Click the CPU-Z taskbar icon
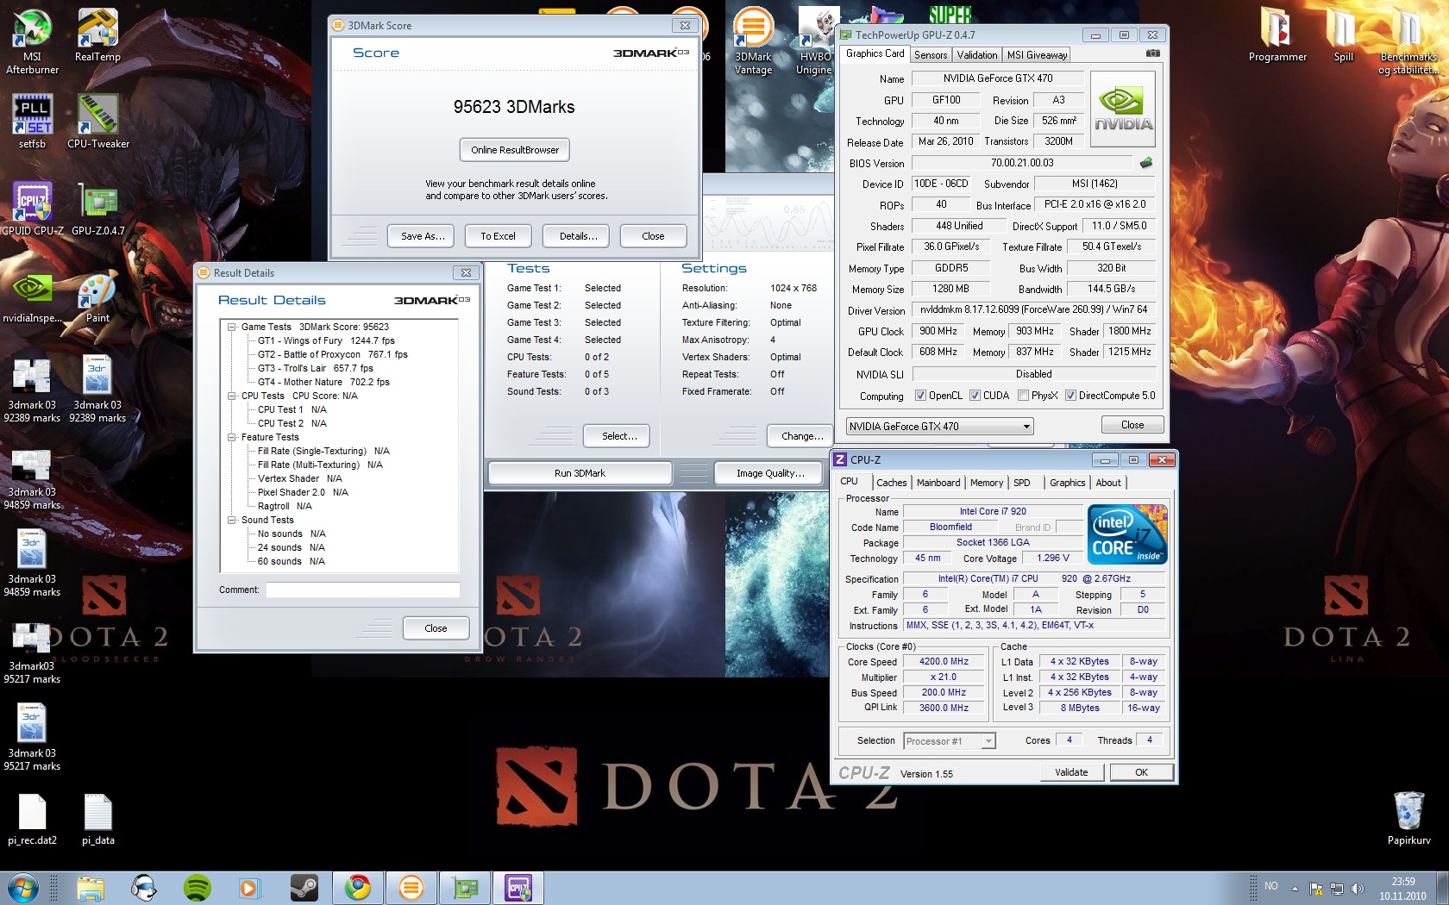This screenshot has width=1449, height=905. [x=518, y=887]
